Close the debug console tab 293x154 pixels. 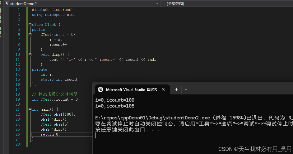click(163, 89)
